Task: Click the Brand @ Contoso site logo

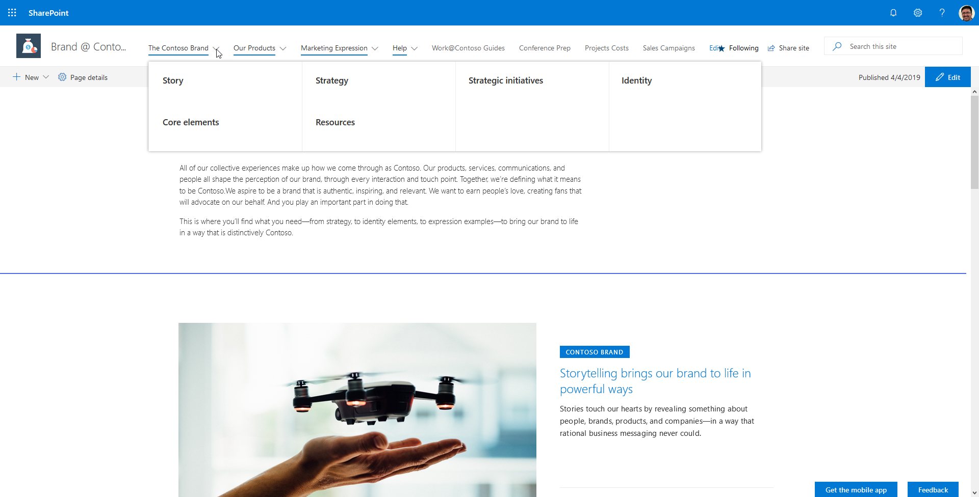Action: [x=29, y=45]
